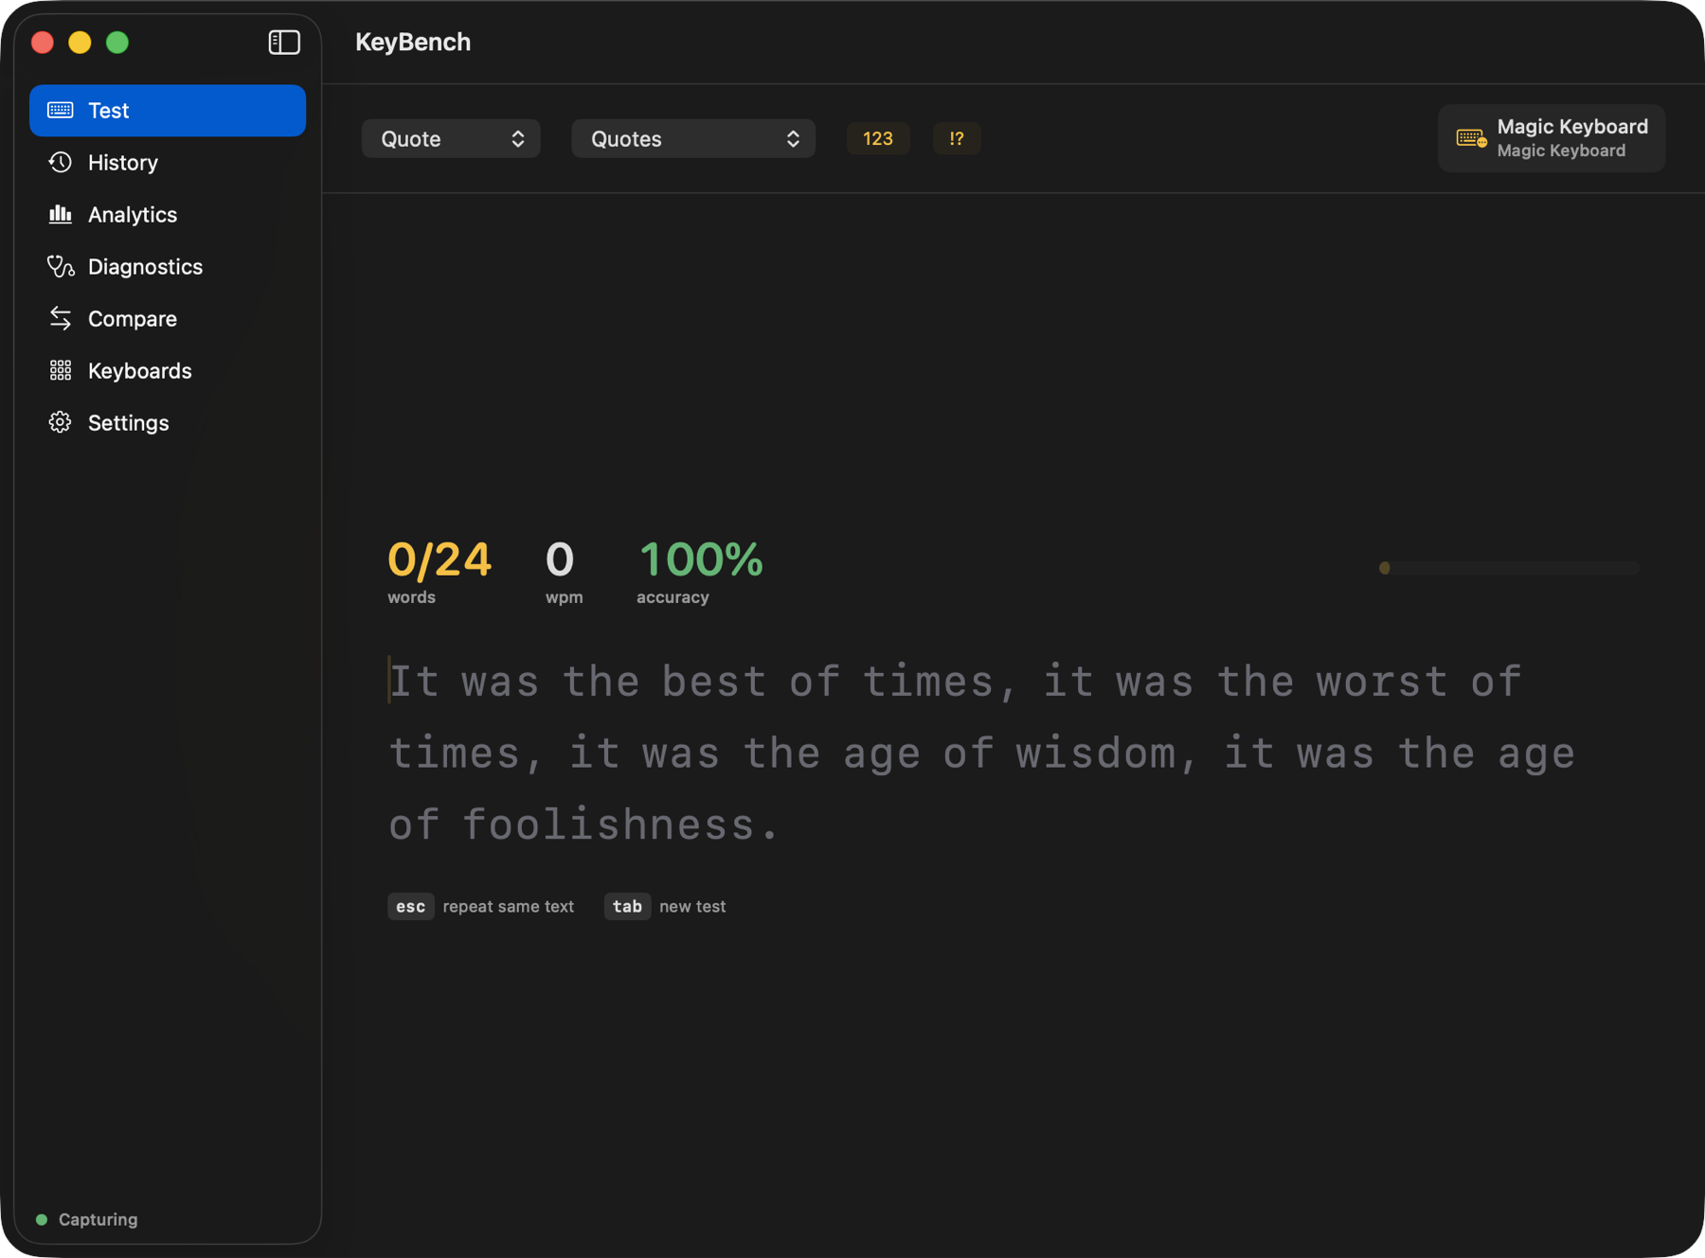
Task: Switch to the Analytics section label
Action: tap(133, 215)
